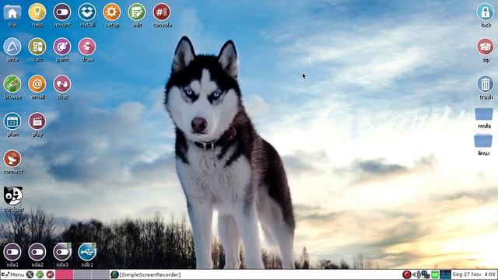Viewport: 498px width, 280px height.
Task: Launch the quickpet puppy icon
Action: [13, 196]
